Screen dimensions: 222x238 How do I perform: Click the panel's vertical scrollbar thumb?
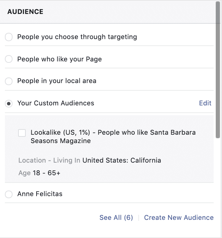tap(218, 70)
